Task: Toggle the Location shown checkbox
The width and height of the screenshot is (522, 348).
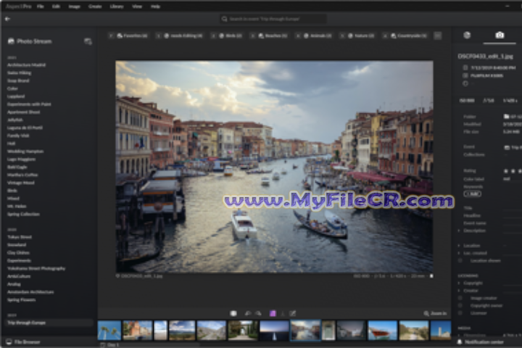Action: 460,260
